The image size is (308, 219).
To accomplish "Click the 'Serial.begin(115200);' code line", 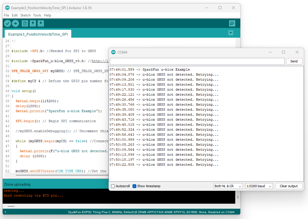I will 37,101.
